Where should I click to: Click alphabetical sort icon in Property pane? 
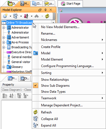(11, 96)
